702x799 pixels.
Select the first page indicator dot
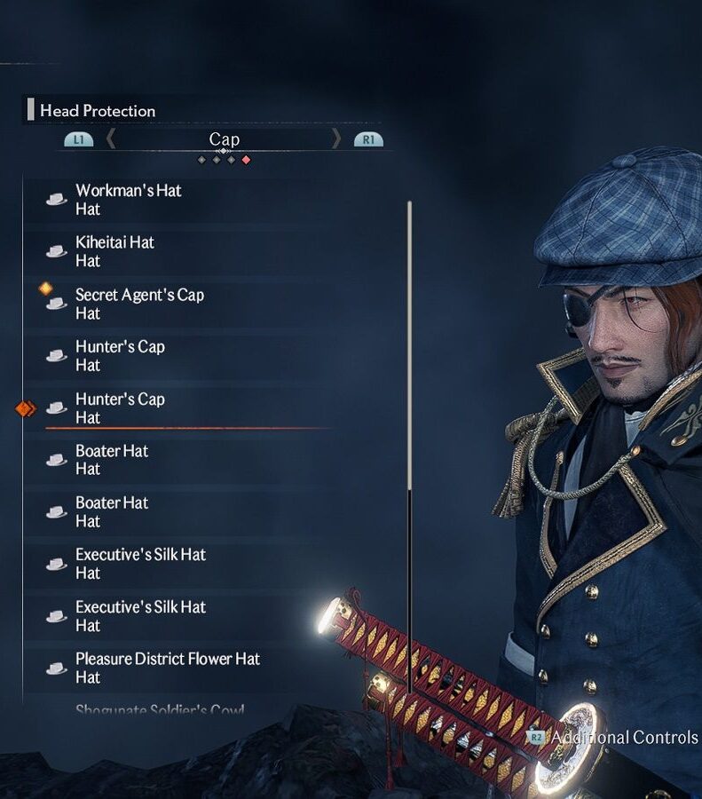201,160
